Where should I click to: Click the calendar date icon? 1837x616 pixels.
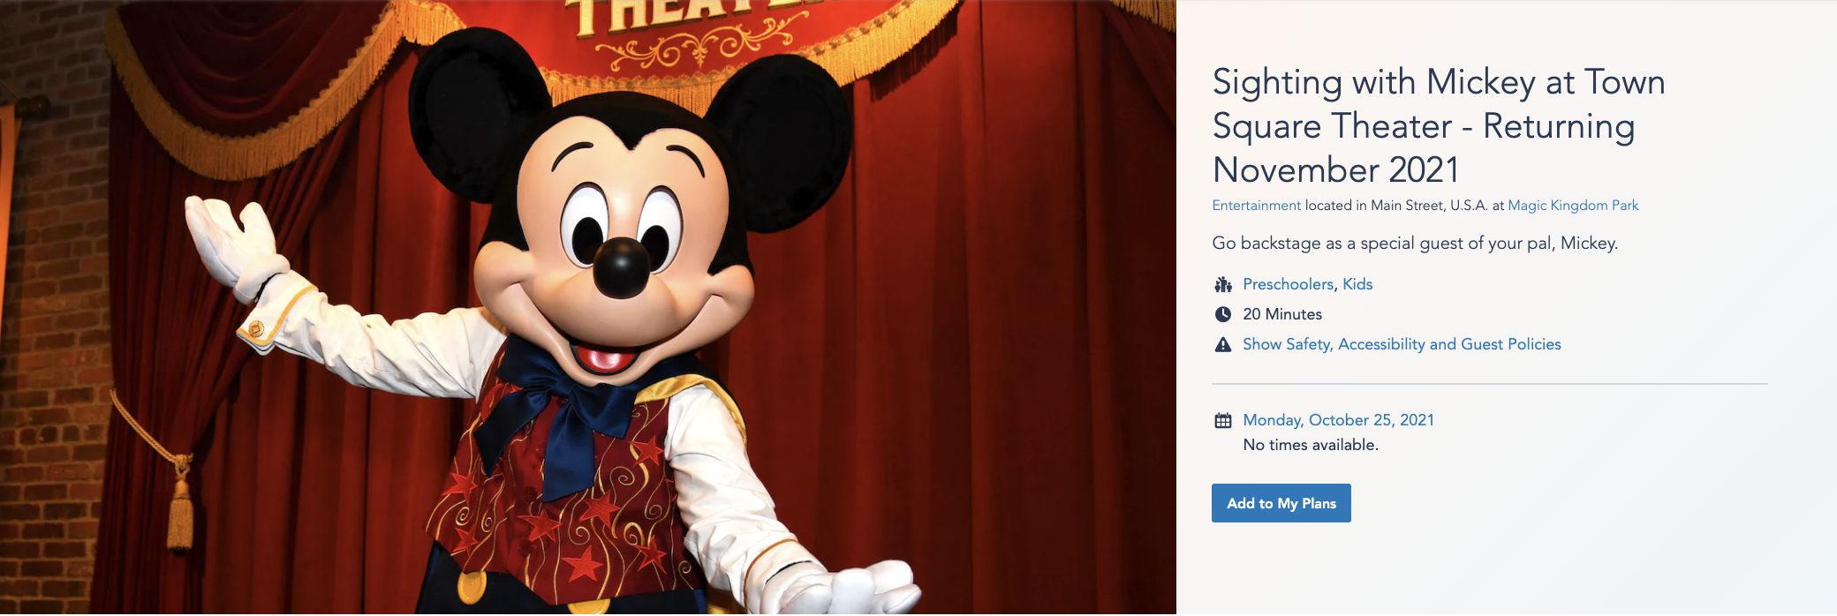coord(1223,420)
